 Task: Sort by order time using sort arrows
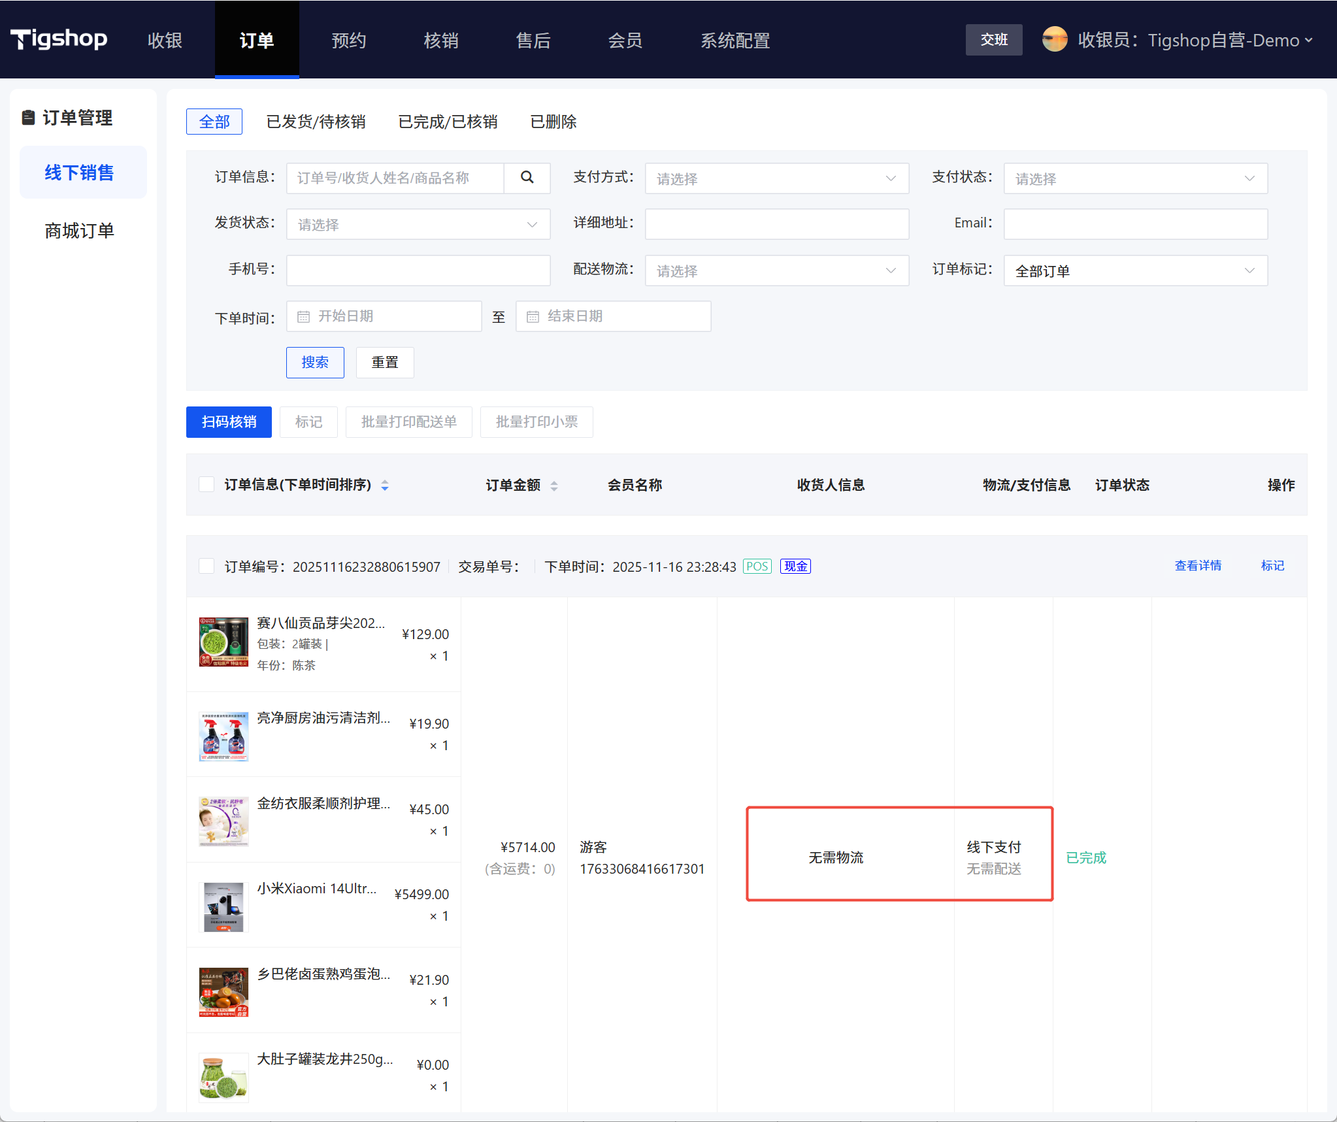pyautogui.click(x=385, y=486)
